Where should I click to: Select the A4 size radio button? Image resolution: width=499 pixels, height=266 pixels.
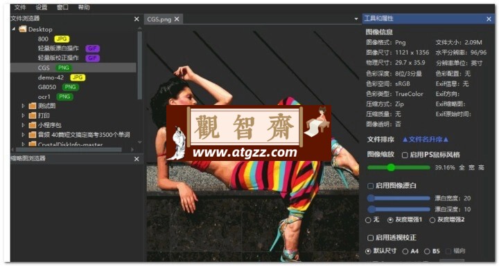click(405, 251)
